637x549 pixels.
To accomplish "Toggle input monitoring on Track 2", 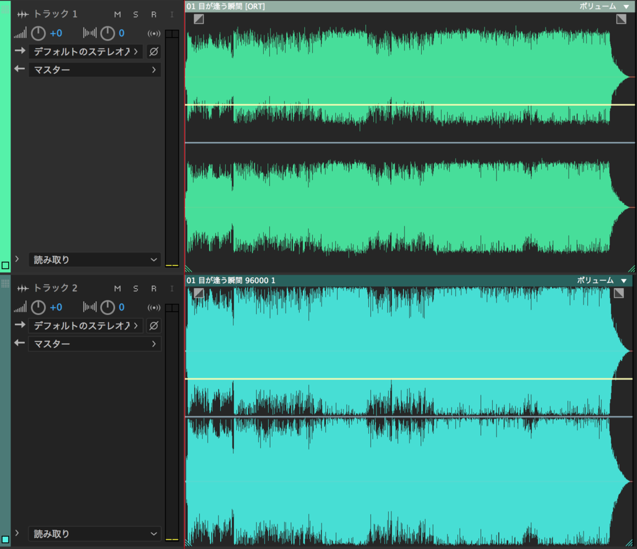I will point(172,289).
